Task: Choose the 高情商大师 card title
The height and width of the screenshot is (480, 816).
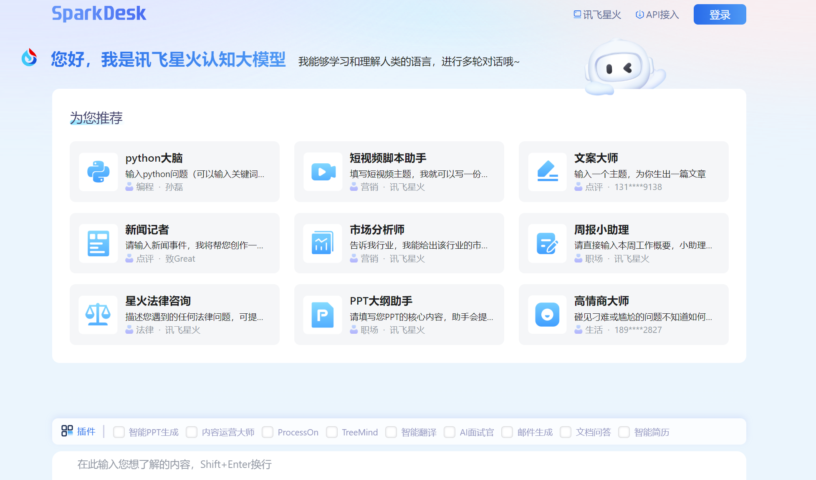Action: [601, 301]
